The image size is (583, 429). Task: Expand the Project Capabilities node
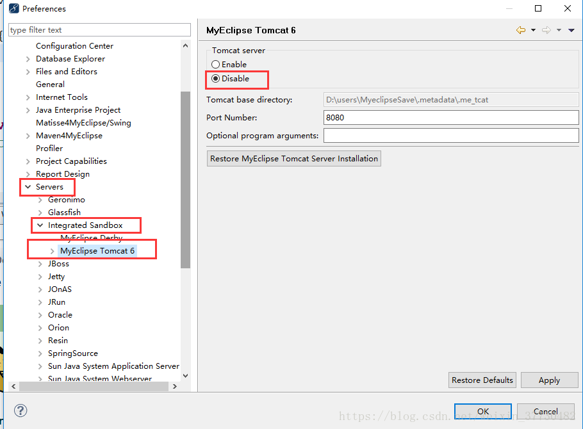point(28,161)
